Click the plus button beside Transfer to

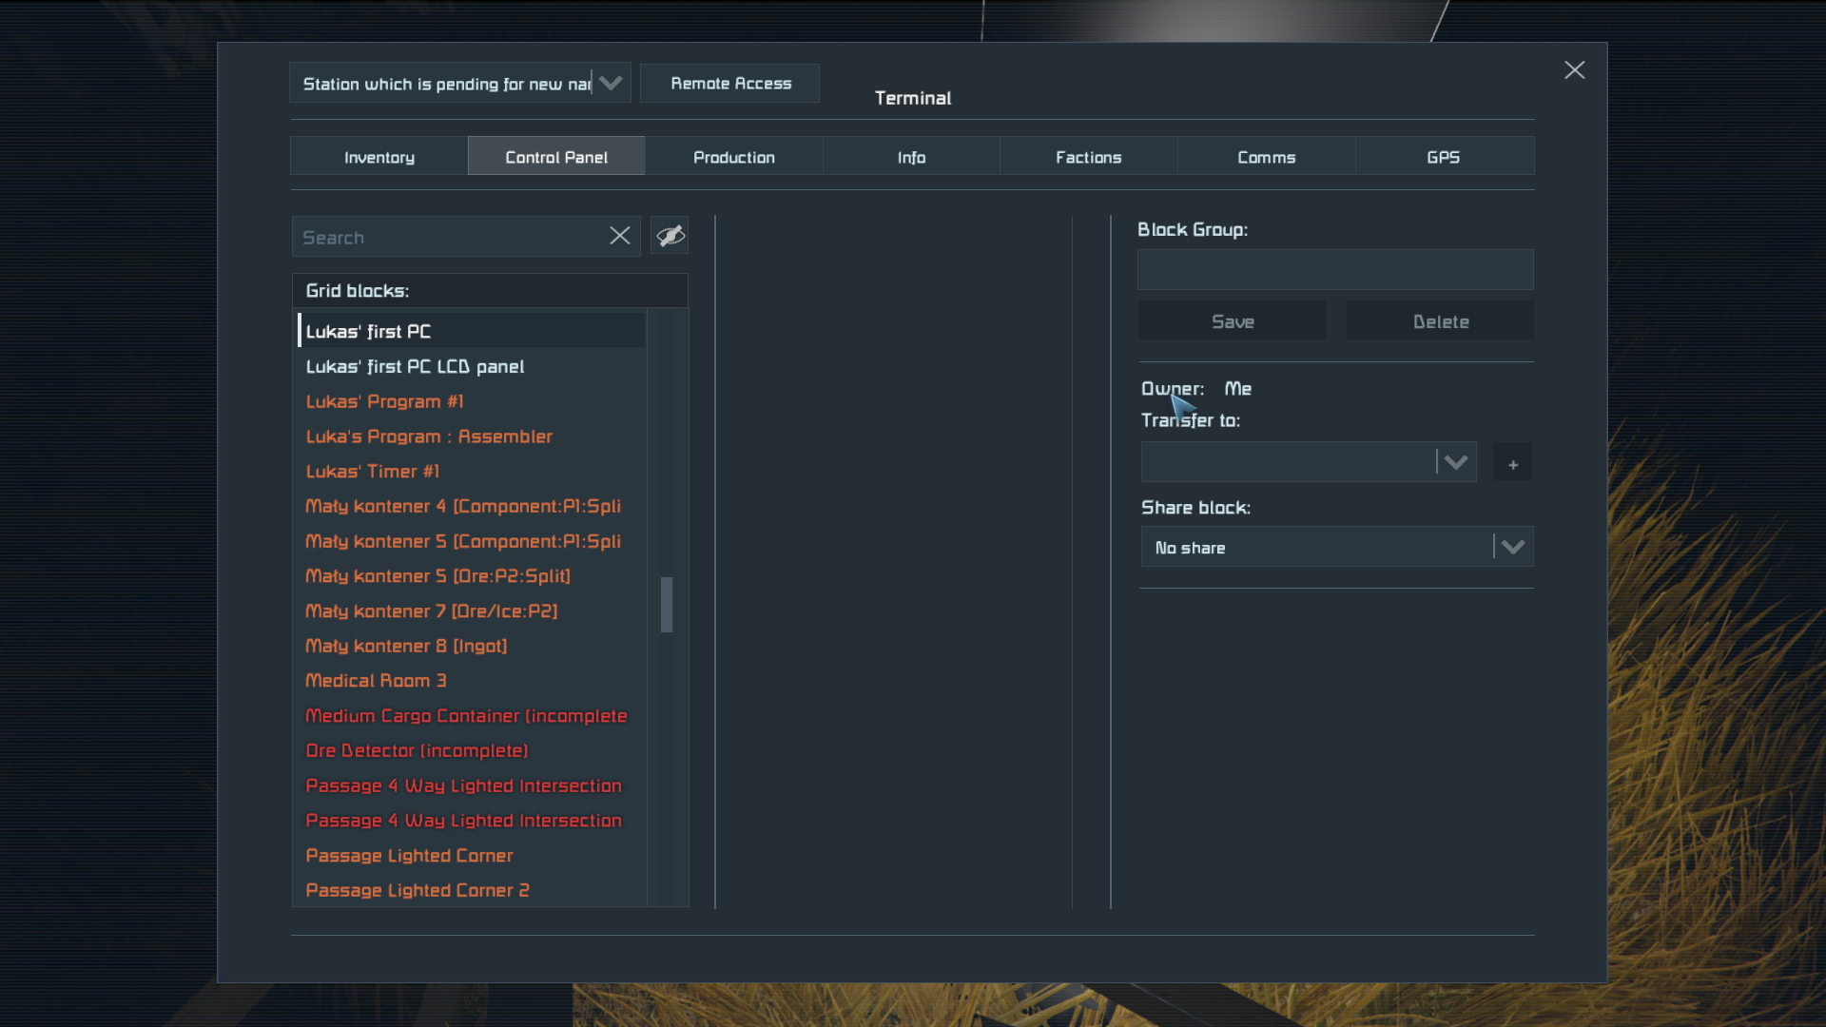[x=1512, y=463]
